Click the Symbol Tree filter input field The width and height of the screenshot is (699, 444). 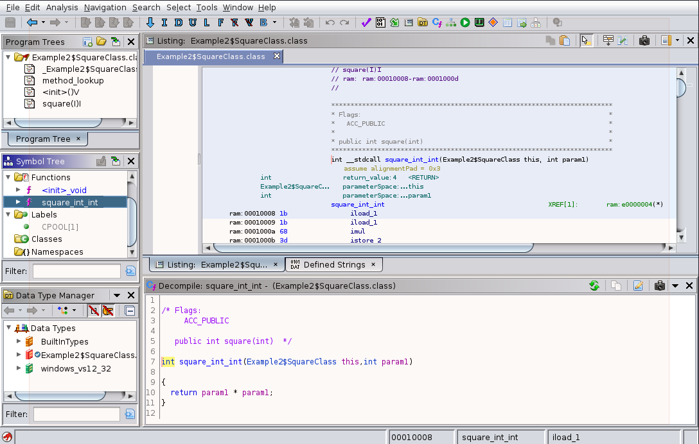(x=76, y=271)
